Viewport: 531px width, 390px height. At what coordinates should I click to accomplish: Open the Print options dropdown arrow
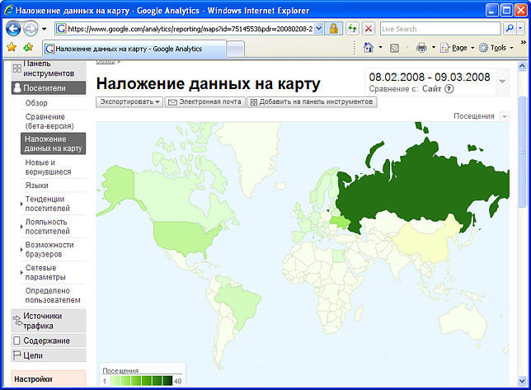(x=433, y=47)
